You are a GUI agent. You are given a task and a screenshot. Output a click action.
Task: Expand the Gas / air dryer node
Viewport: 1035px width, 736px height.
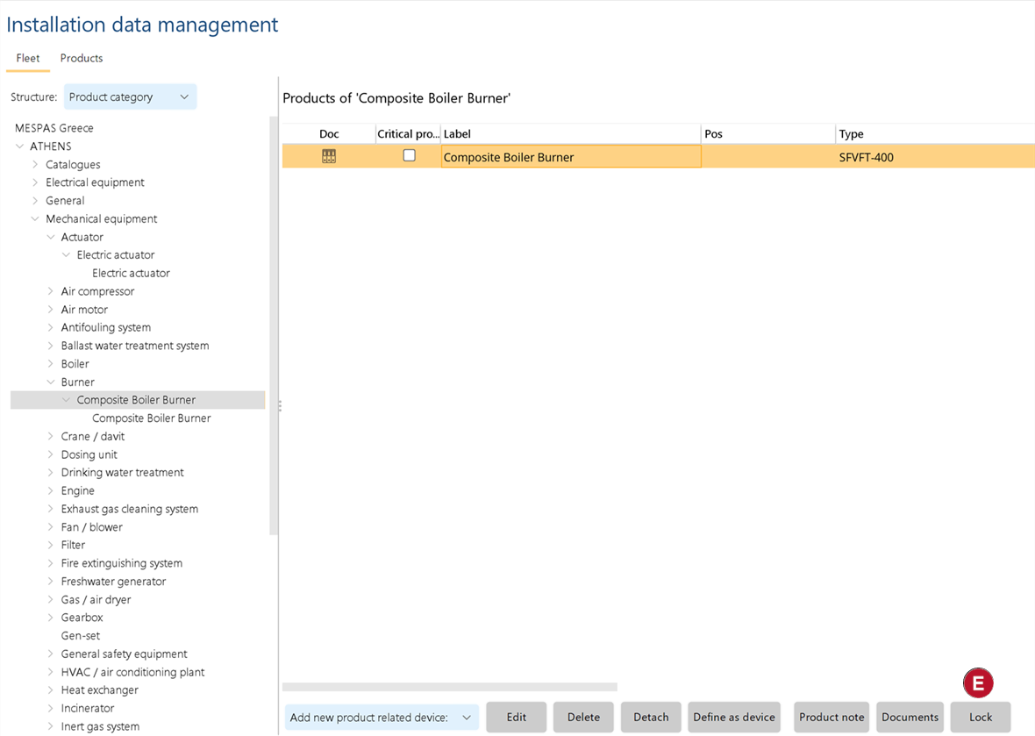tap(50, 599)
